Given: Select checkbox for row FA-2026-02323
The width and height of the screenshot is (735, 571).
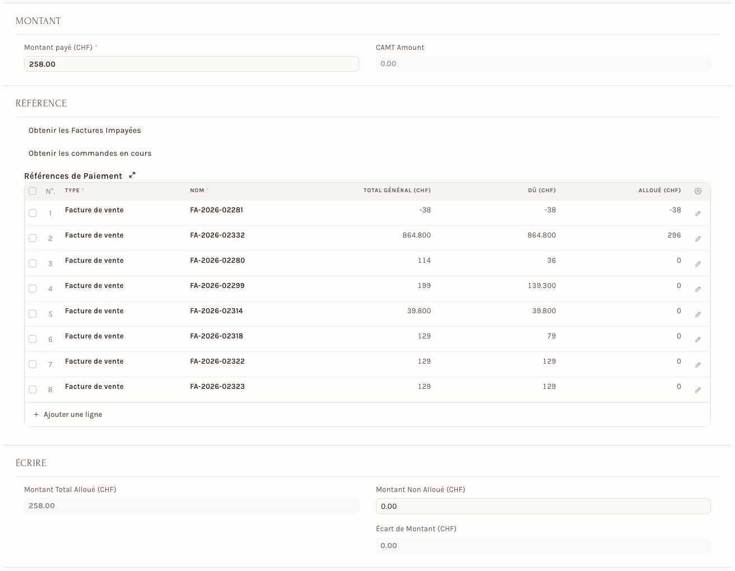Looking at the screenshot, I should (32, 389).
